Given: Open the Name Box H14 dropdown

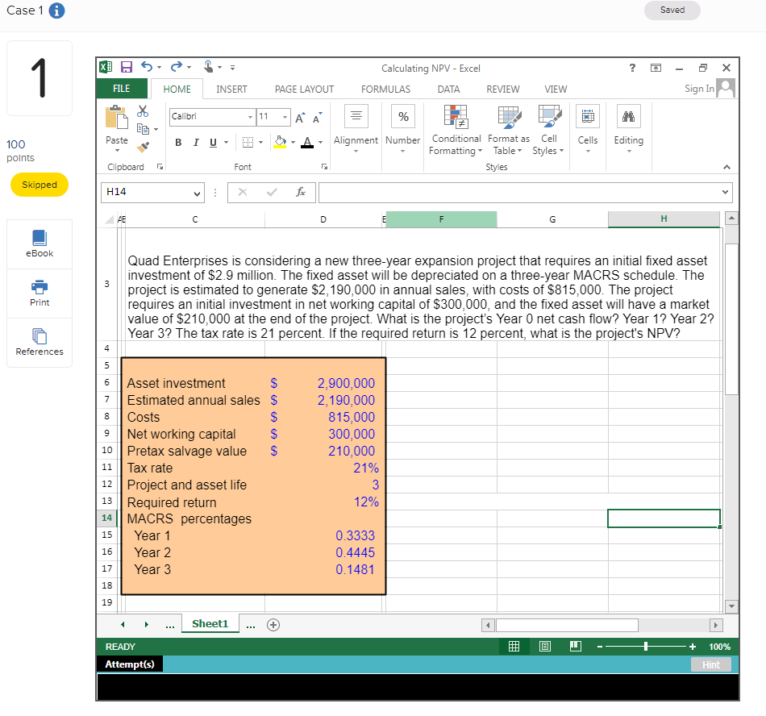Looking at the screenshot, I should pos(197,194).
